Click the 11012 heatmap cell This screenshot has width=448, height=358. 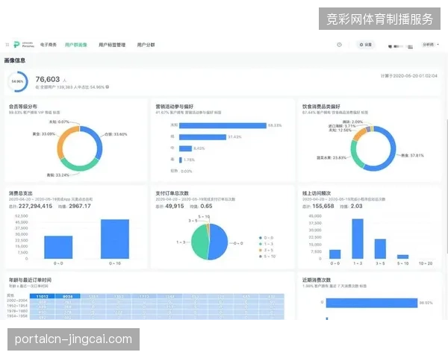(x=43, y=296)
